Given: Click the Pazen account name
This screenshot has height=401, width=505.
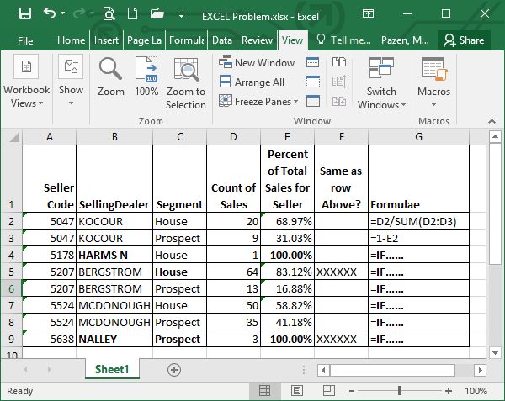Looking at the screenshot, I should click(405, 40).
